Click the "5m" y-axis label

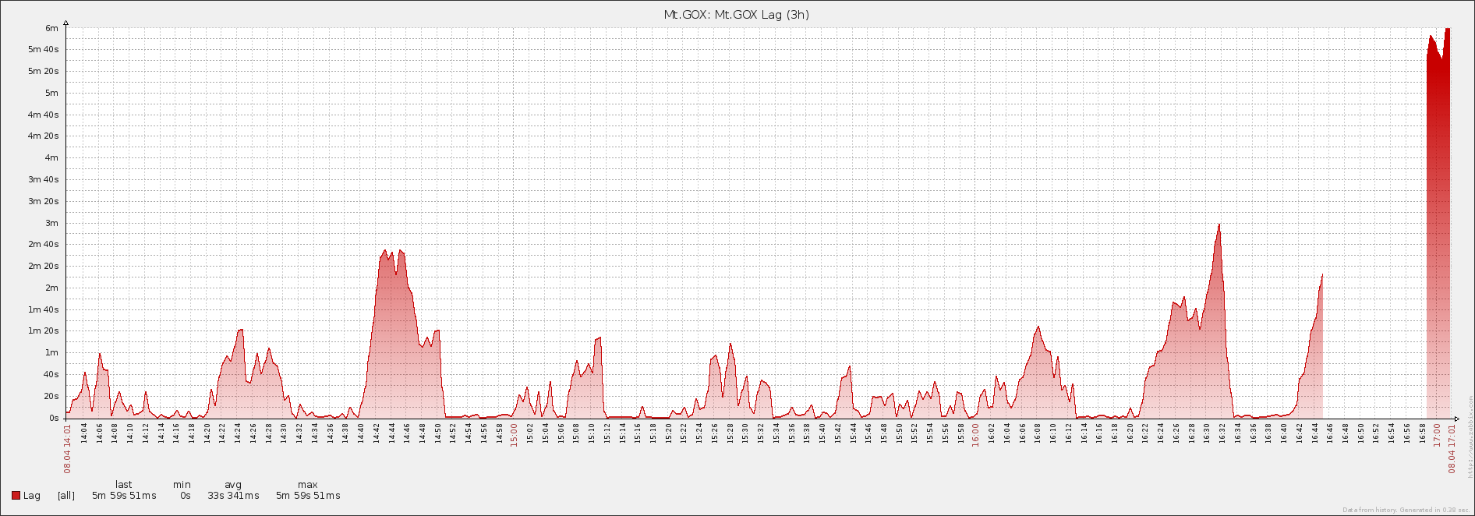(x=51, y=94)
